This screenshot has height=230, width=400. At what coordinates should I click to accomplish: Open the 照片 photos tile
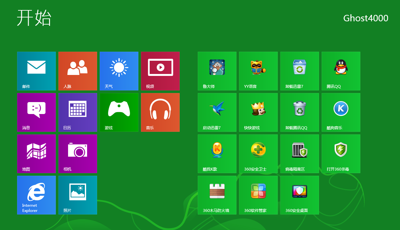click(78, 195)
